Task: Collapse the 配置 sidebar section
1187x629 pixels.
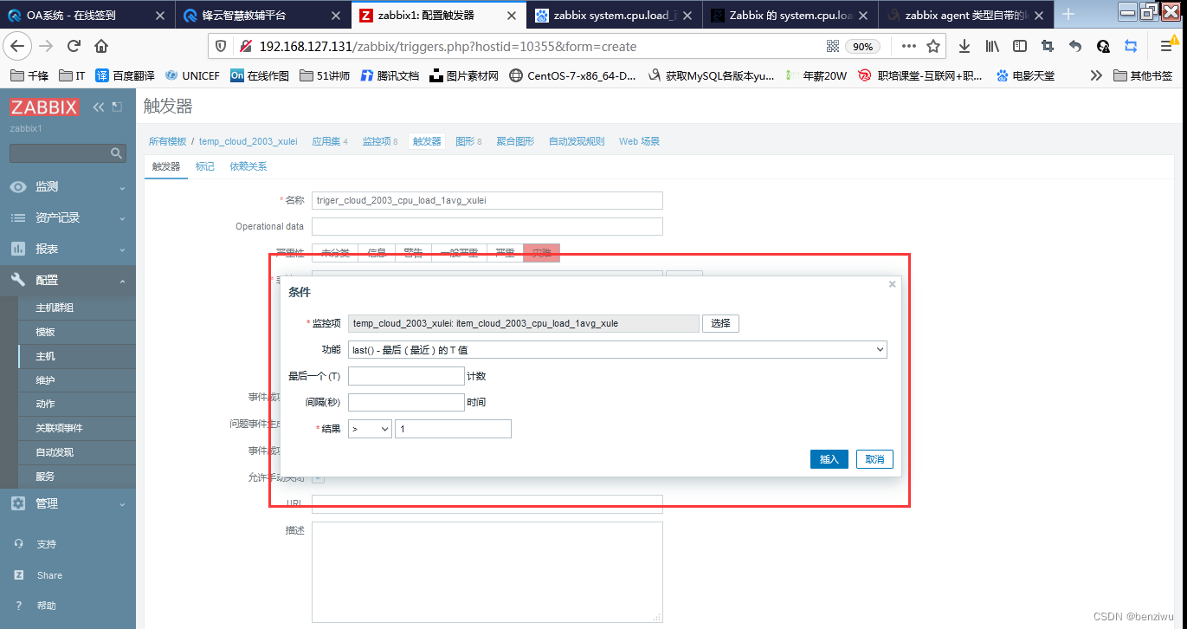Action: (x=68, y=280)
